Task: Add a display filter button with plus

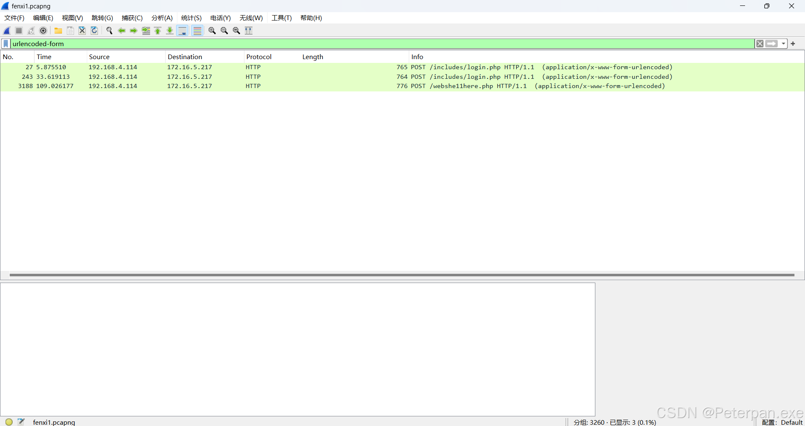Action: coord(793,44)
